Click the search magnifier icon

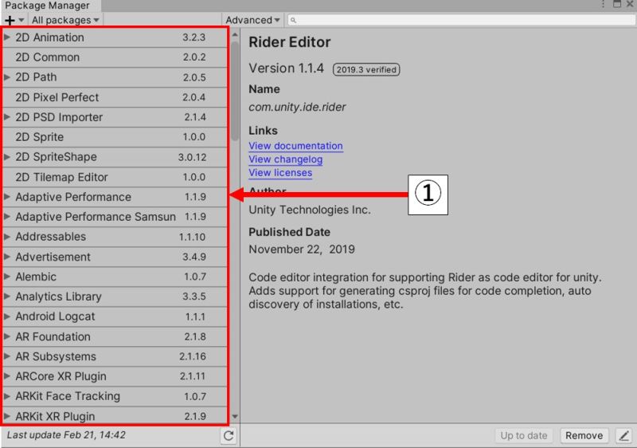293,20
